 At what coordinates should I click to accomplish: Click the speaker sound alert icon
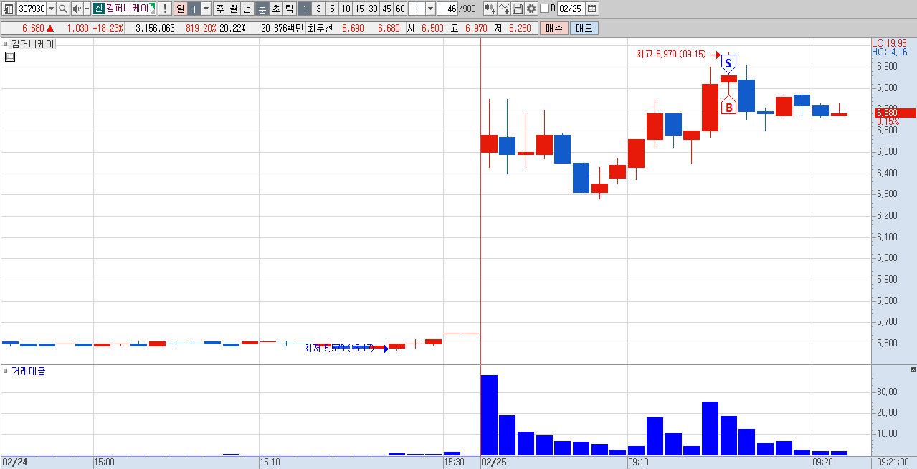point(76,9)
